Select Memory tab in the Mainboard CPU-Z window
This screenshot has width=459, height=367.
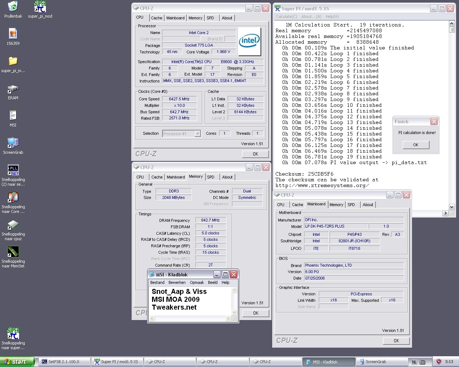click(x=336, y=205)
